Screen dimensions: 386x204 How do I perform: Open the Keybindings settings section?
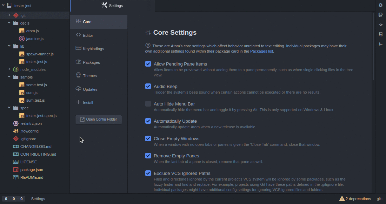click(x=99, y=49)
